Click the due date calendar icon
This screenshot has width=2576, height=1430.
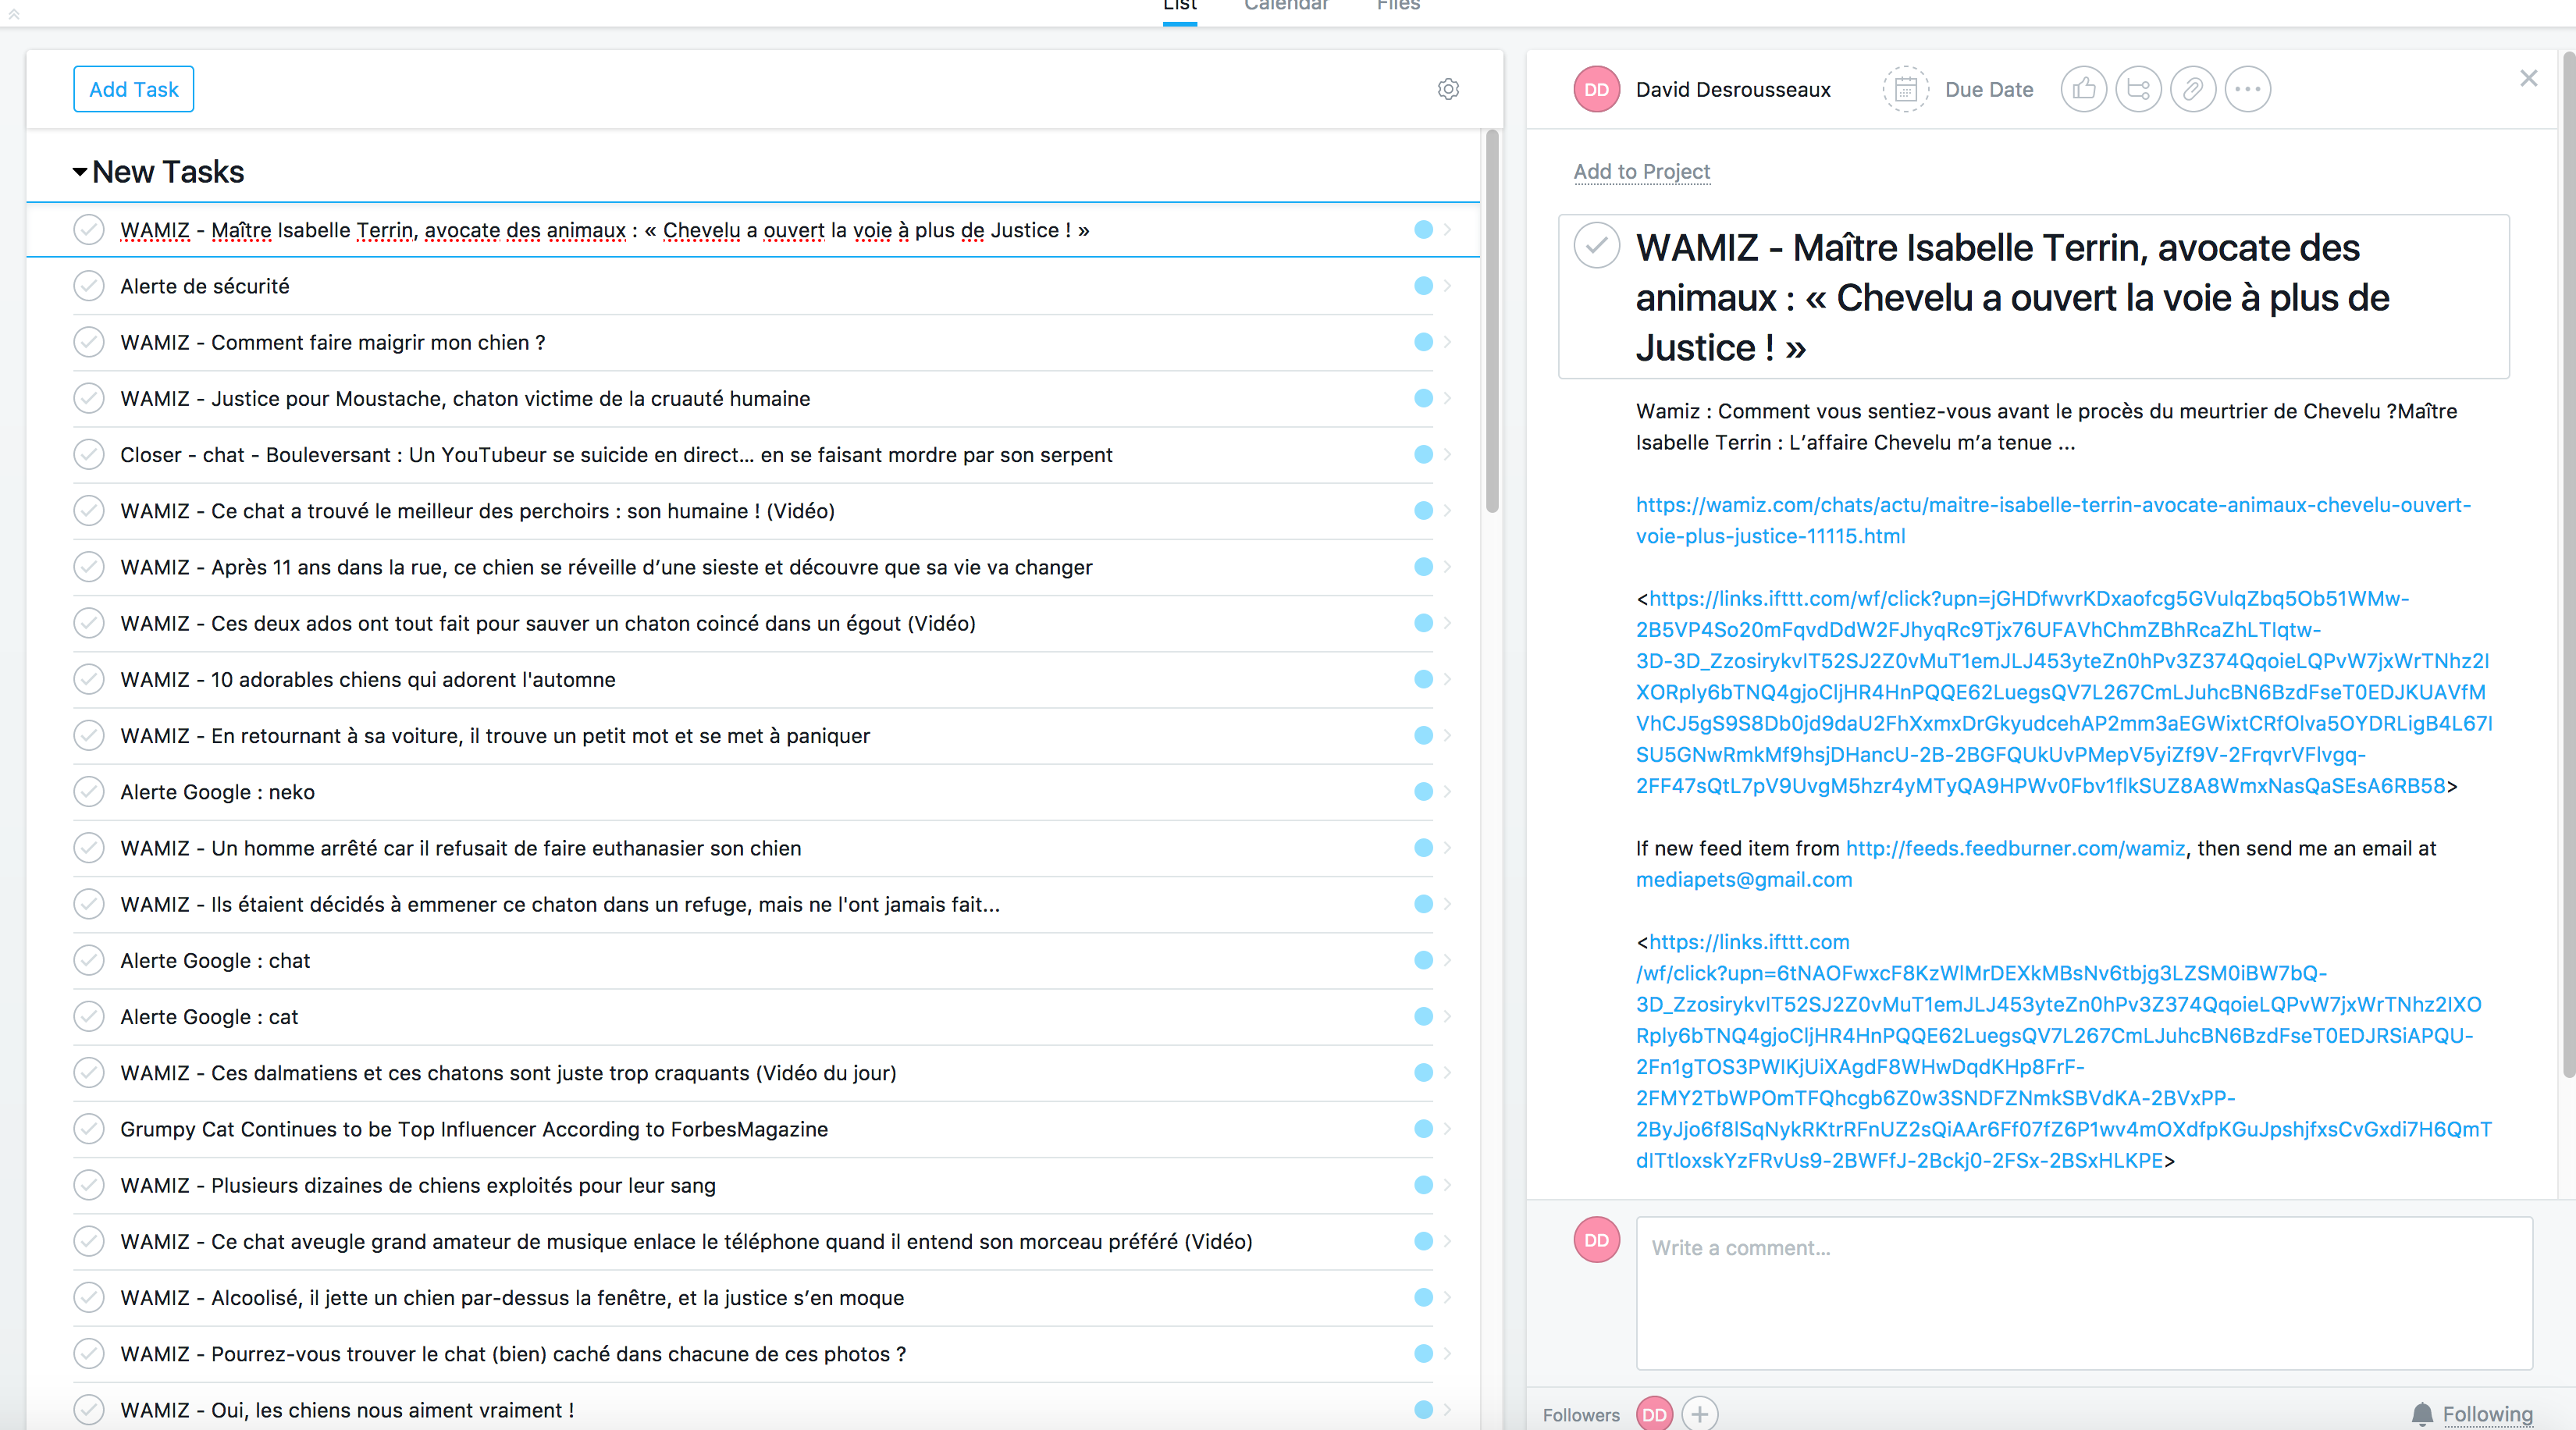click(x=1906, y=90)
